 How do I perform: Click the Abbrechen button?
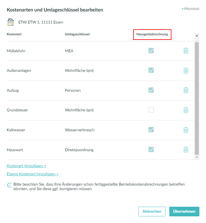[152, 212]
